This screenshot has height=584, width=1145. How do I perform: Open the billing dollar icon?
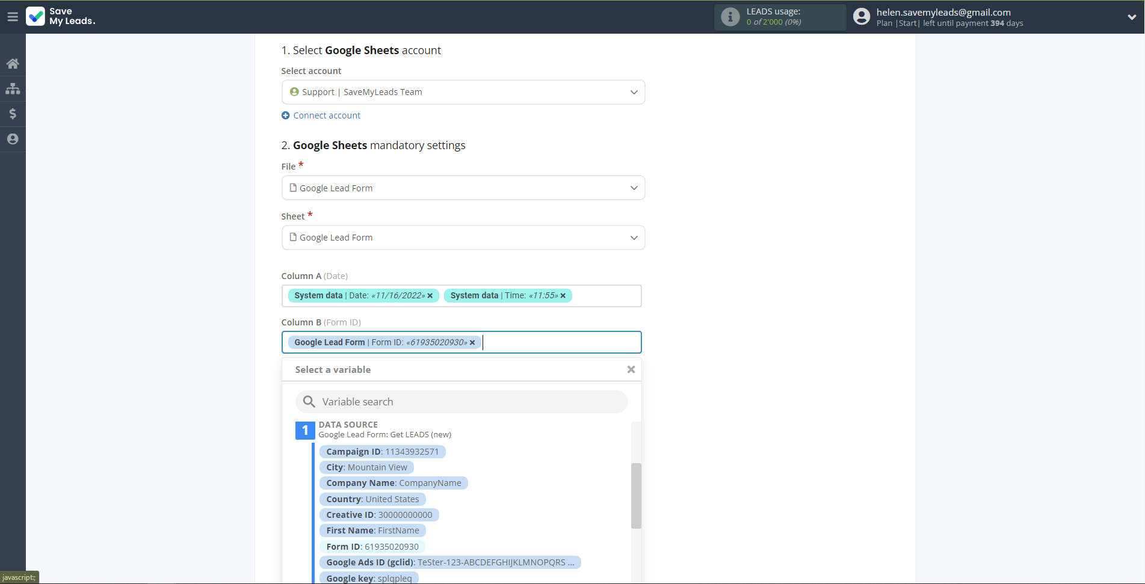coord(13,114)
